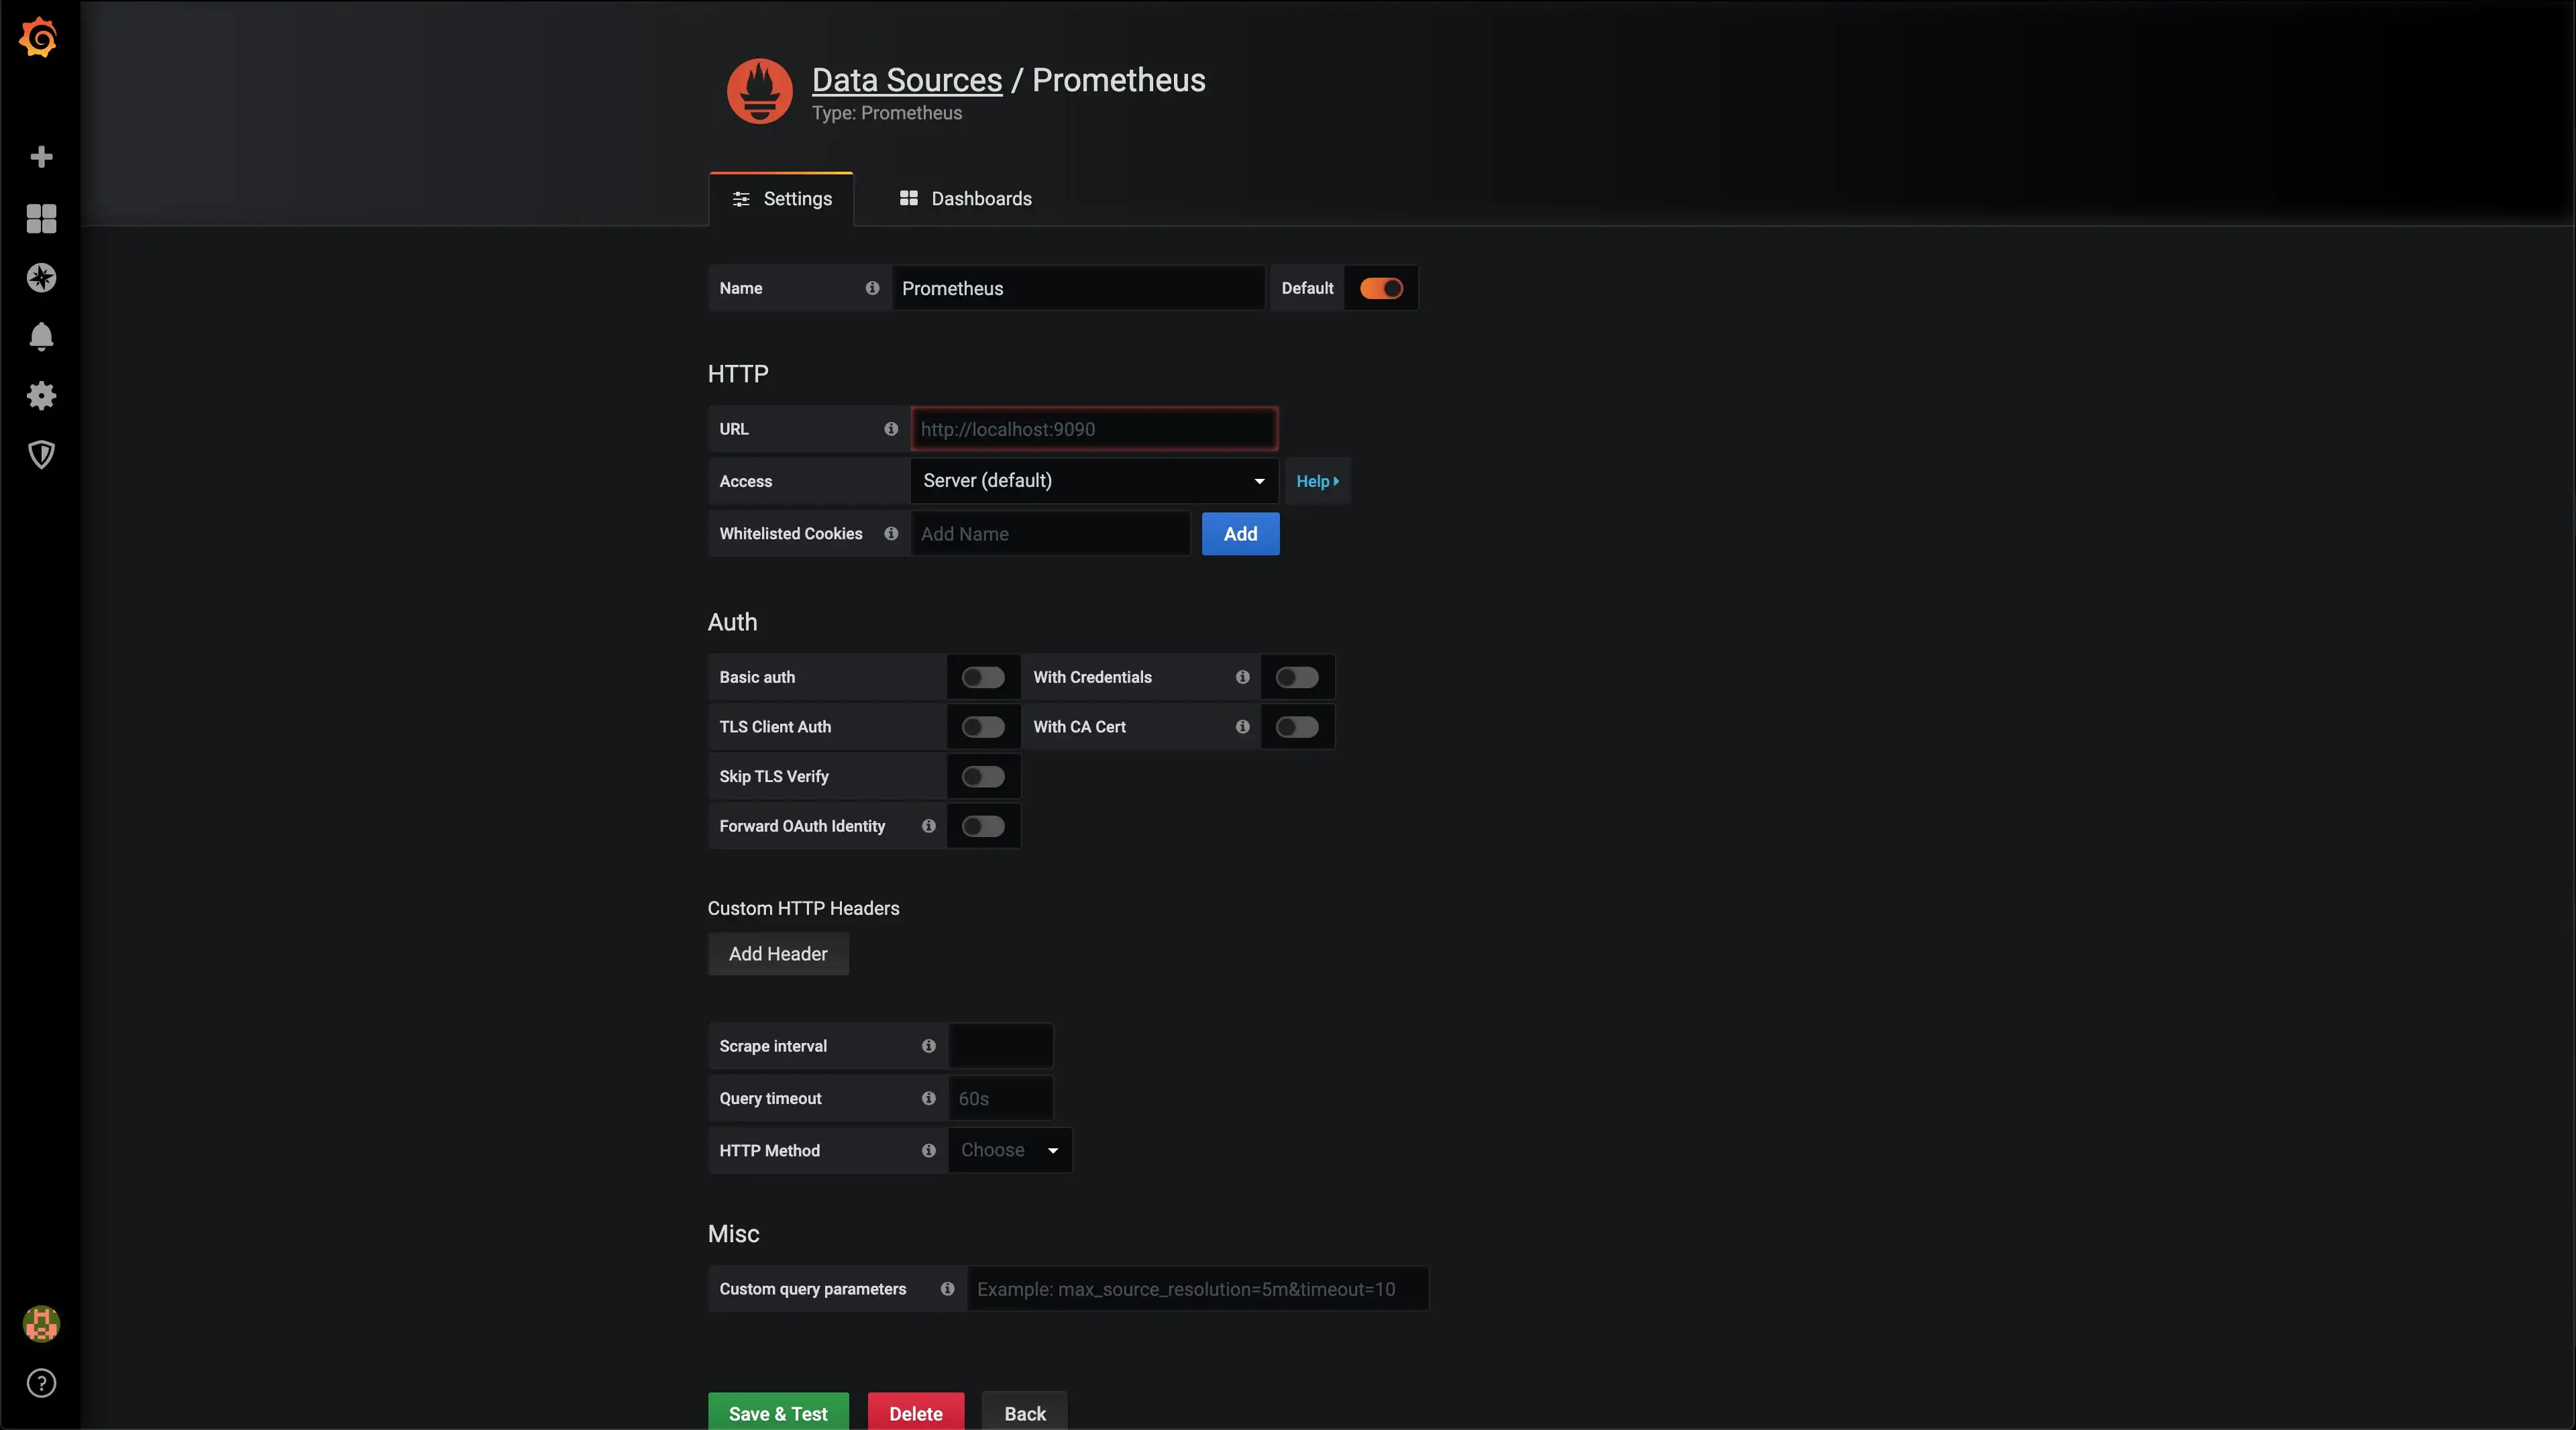Enable Basic auth

982,677
